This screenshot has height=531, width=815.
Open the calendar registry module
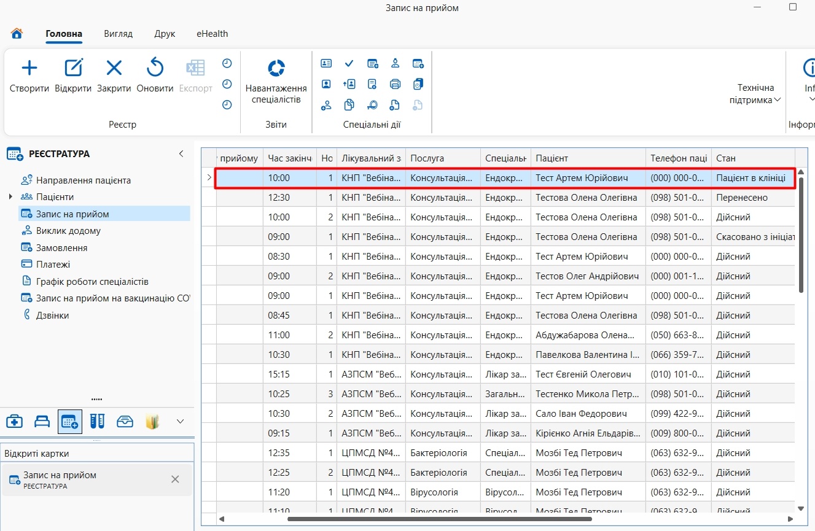click(x=70, y=422)
